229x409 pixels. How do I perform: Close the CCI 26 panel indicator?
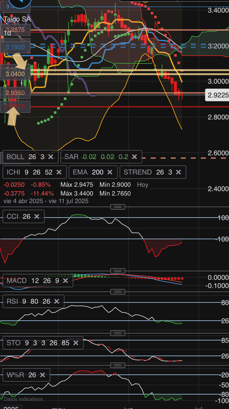click(37, 216)
